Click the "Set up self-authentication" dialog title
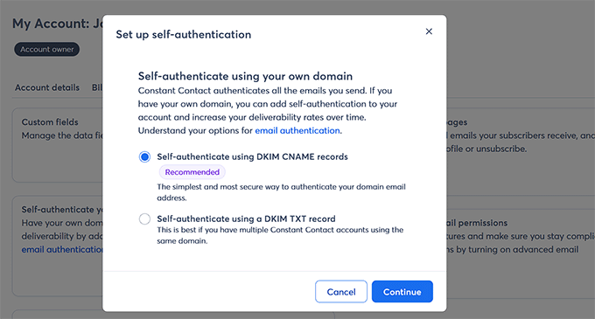The image size is (595, 319). pyautogui.click(x=183, y=34)
